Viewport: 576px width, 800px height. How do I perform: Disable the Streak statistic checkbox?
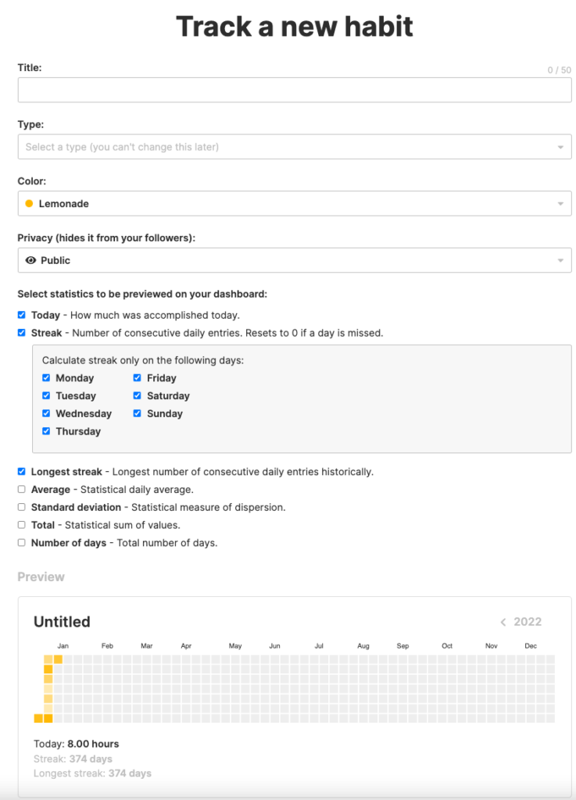[22, 333]
